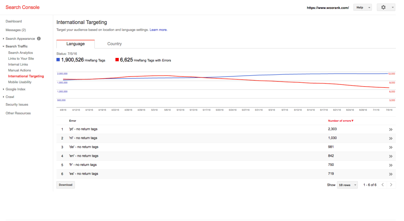This screenshot has height=221, width=404.
Task: Open Dashboard in sidebar
Action: click(x=14, y=21)
